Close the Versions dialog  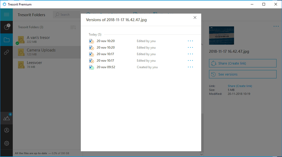coord(195,18)
